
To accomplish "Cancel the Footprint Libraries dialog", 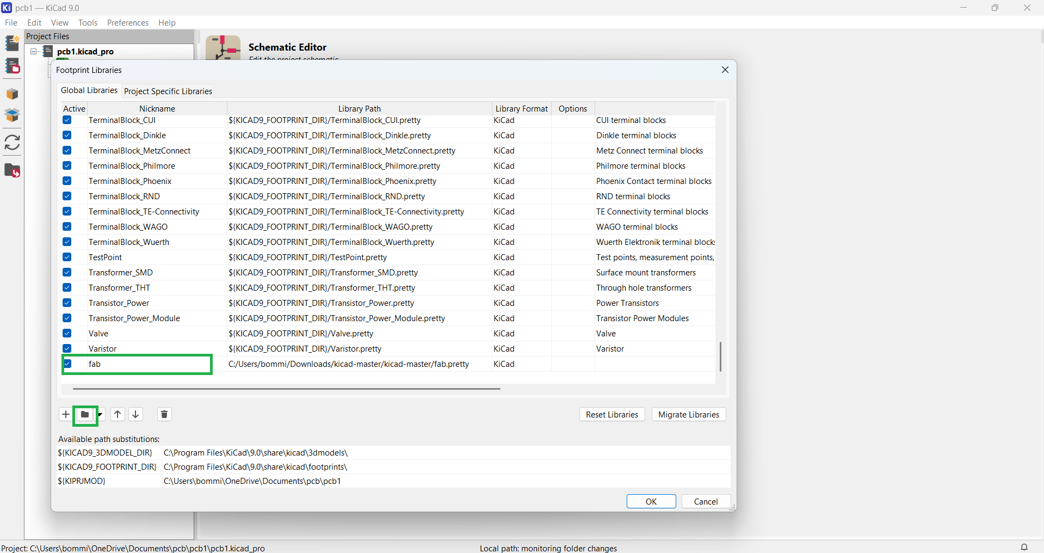I will click(706, 501).
